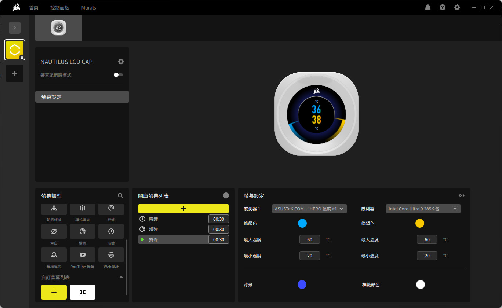
Task: Select the 增強 row in gallery list
Action: click(x=173, y=229)
